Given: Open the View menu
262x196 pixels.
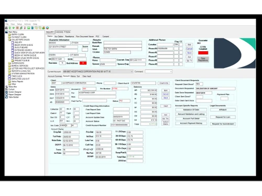Looking at the screenshot, I should [13, 24].
